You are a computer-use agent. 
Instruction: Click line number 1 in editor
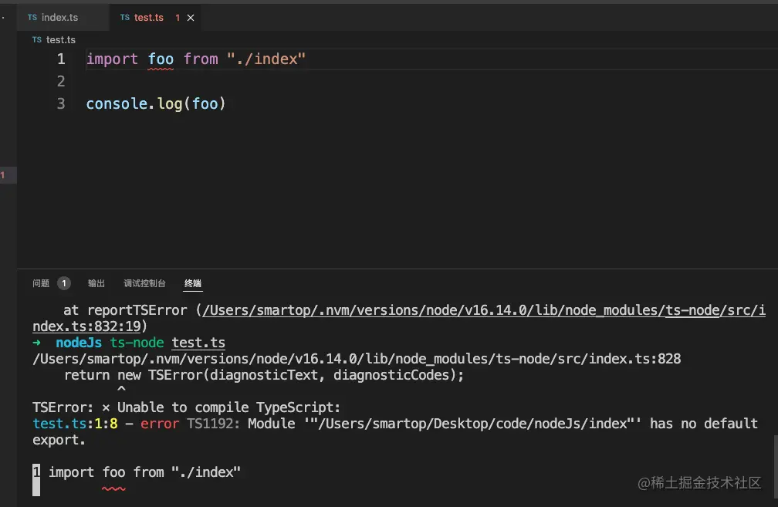[61, 59]
